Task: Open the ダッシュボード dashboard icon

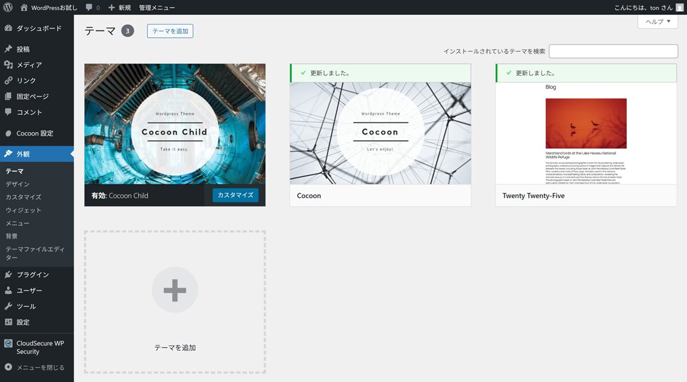Action: (x=9, y=28)
